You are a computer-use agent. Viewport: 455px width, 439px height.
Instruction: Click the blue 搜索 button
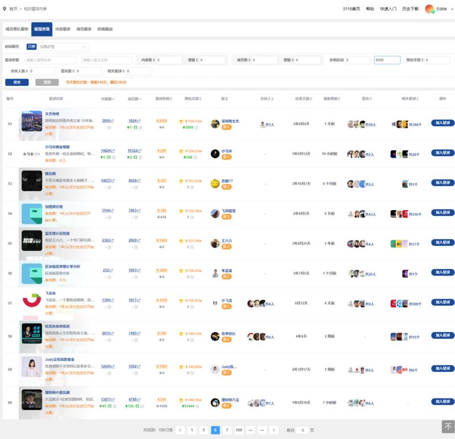pos(16,82)
